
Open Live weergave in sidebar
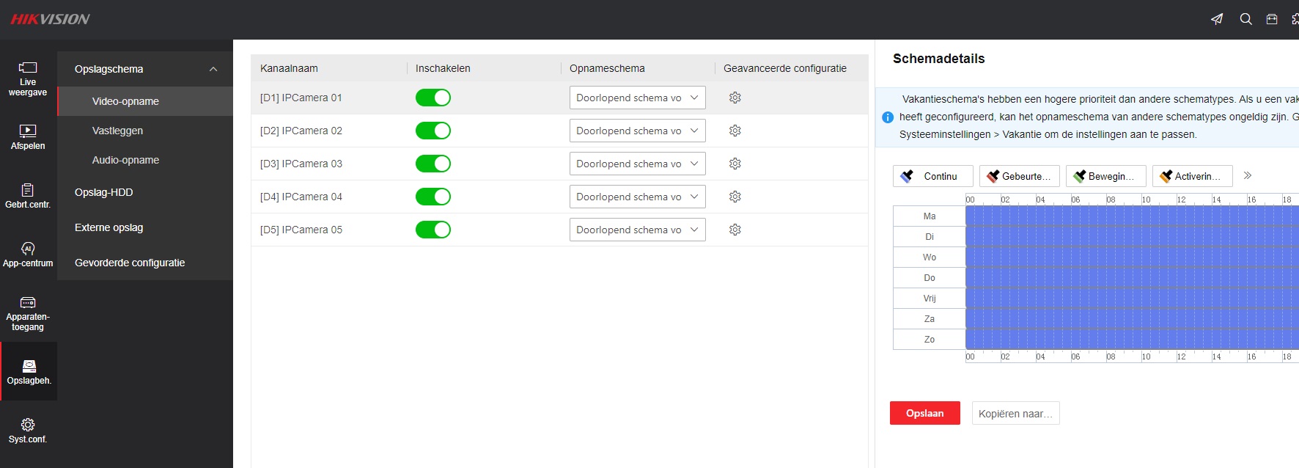pos(28,78)
